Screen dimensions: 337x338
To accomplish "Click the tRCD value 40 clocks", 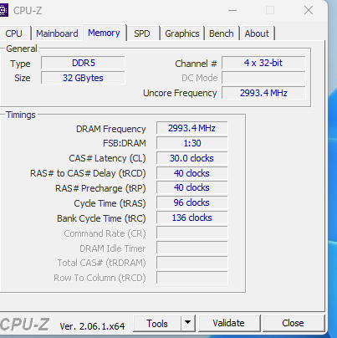I will [191, 173].
